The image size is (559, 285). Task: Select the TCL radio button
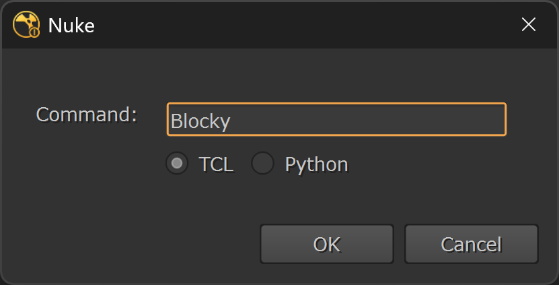(x=177, y=164)
